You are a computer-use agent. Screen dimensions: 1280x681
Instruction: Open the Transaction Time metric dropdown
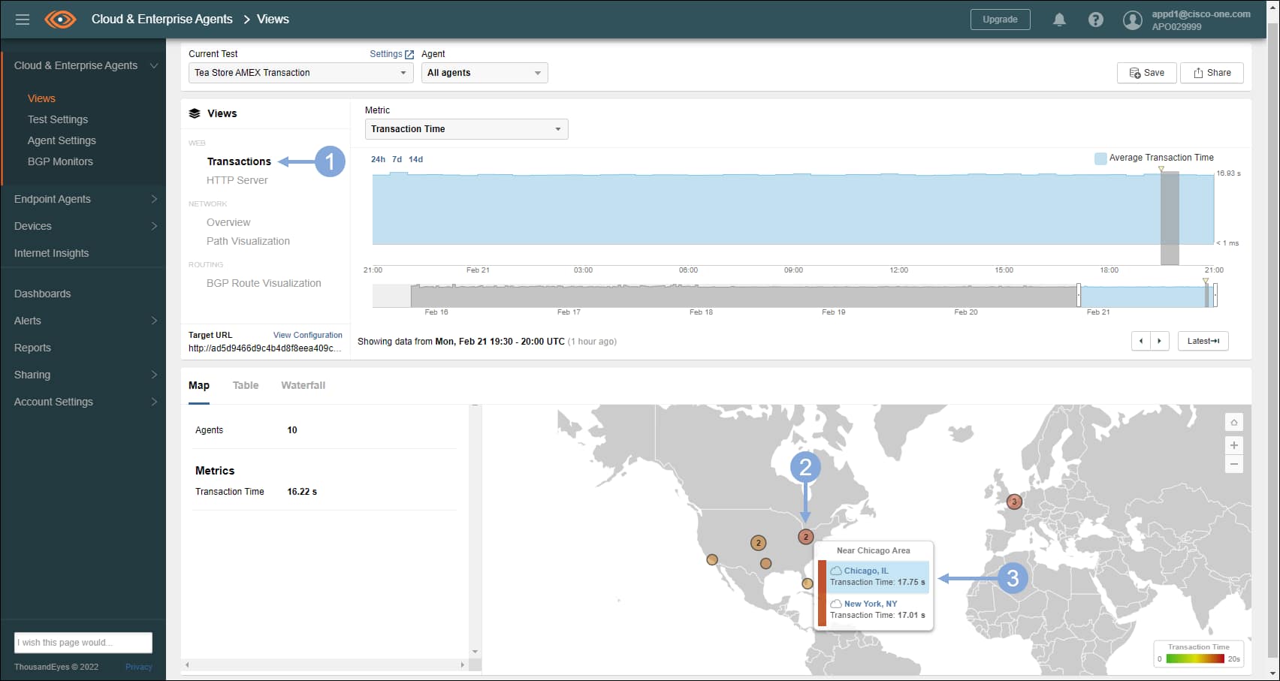466,129
